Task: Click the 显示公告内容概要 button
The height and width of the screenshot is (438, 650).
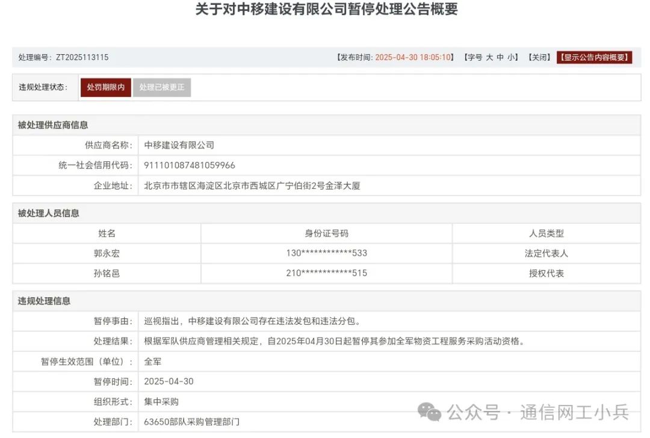Action: pyautogui.click(x=594, y=58)
